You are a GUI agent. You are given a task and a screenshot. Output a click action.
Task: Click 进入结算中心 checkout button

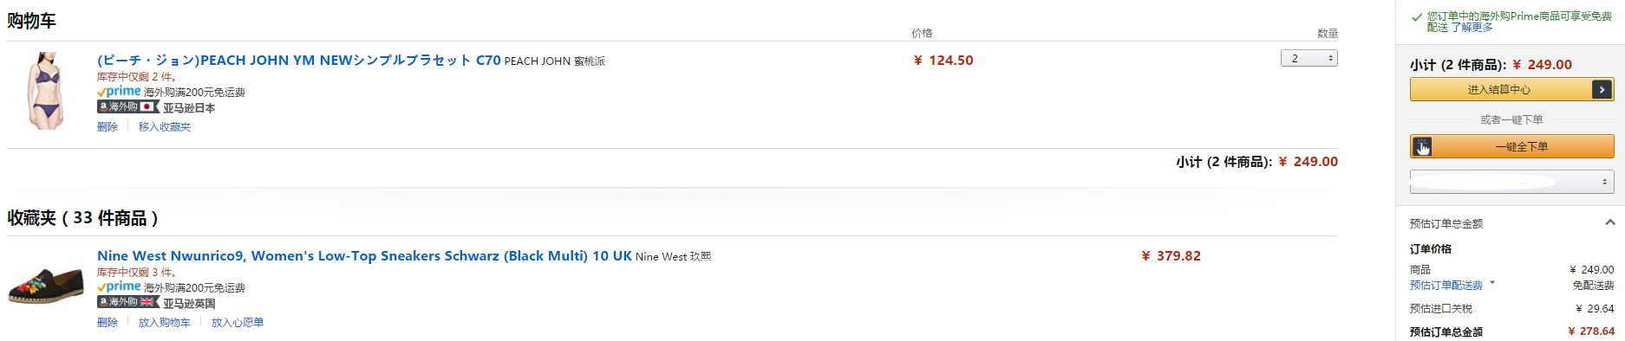(1511, 89)
